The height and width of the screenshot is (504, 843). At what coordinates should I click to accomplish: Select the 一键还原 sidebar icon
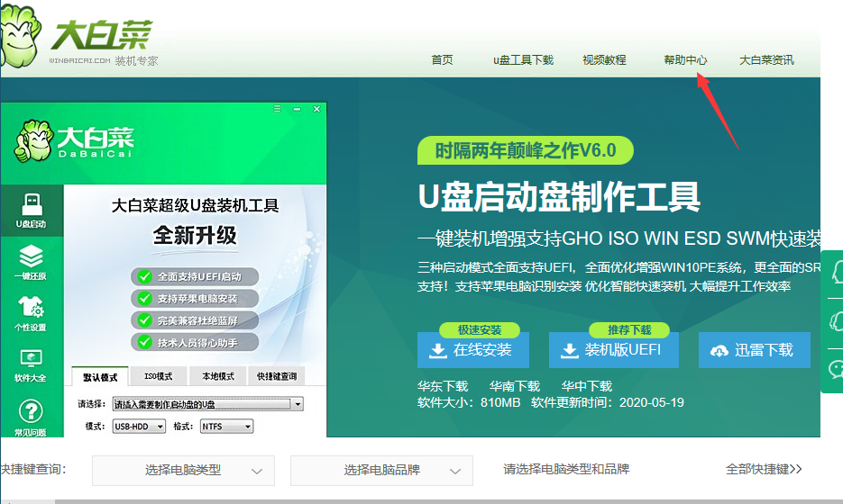[x=32, y=262]
